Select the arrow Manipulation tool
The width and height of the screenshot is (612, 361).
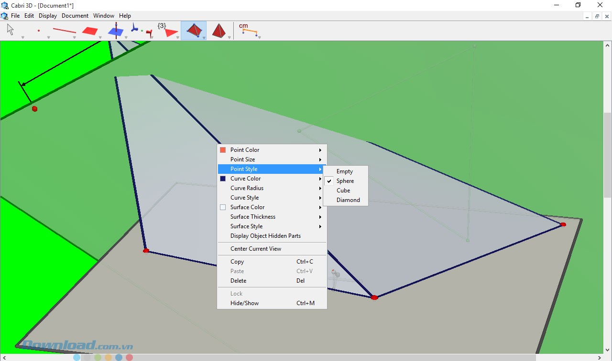(11, 30)
